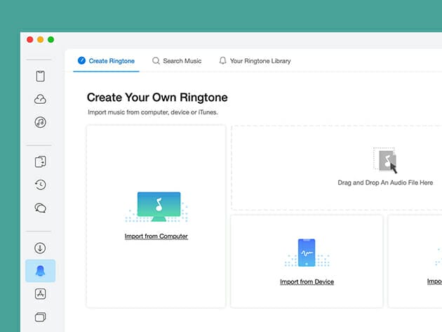
Task: Click the blue phone waveform illustration
Action: point(307,253)
